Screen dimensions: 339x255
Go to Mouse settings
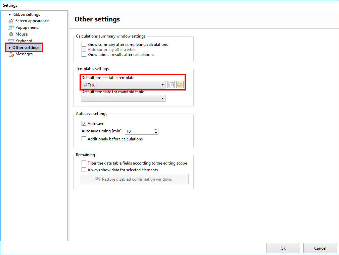[21, 34]
